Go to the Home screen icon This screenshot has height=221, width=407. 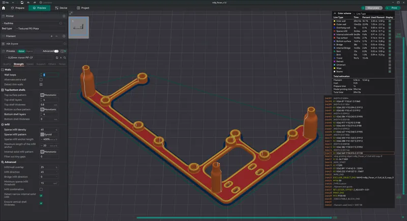4,8
